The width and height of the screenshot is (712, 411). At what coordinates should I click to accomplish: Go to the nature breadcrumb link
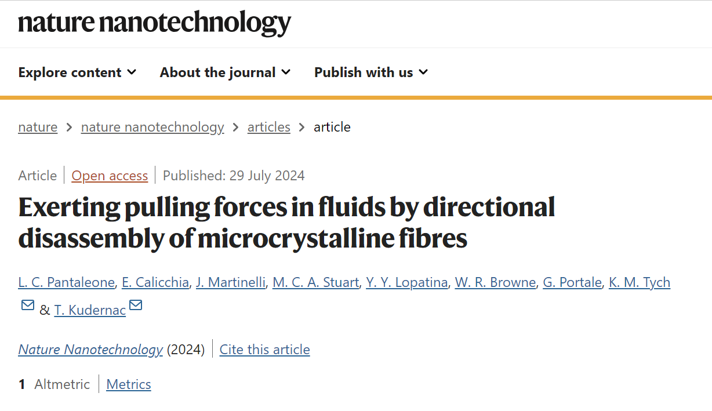tap(38, 127)
